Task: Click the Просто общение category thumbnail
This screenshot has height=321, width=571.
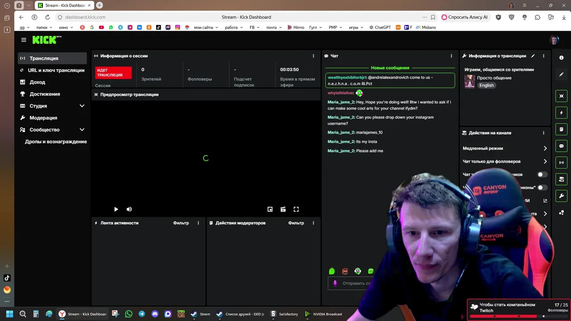Action: click(470, 82)
